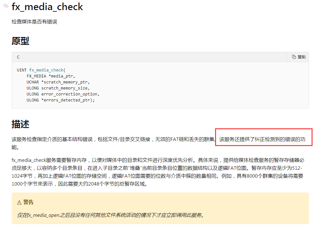This screenshot has height=232, width=316.
Task: Click the 描述 section heading
Action: tap(20, 124)
